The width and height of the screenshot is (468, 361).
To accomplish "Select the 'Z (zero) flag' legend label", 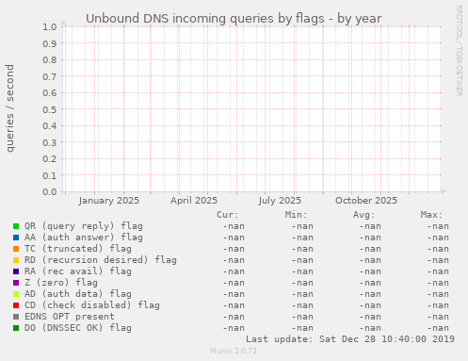I will (61, 283).
